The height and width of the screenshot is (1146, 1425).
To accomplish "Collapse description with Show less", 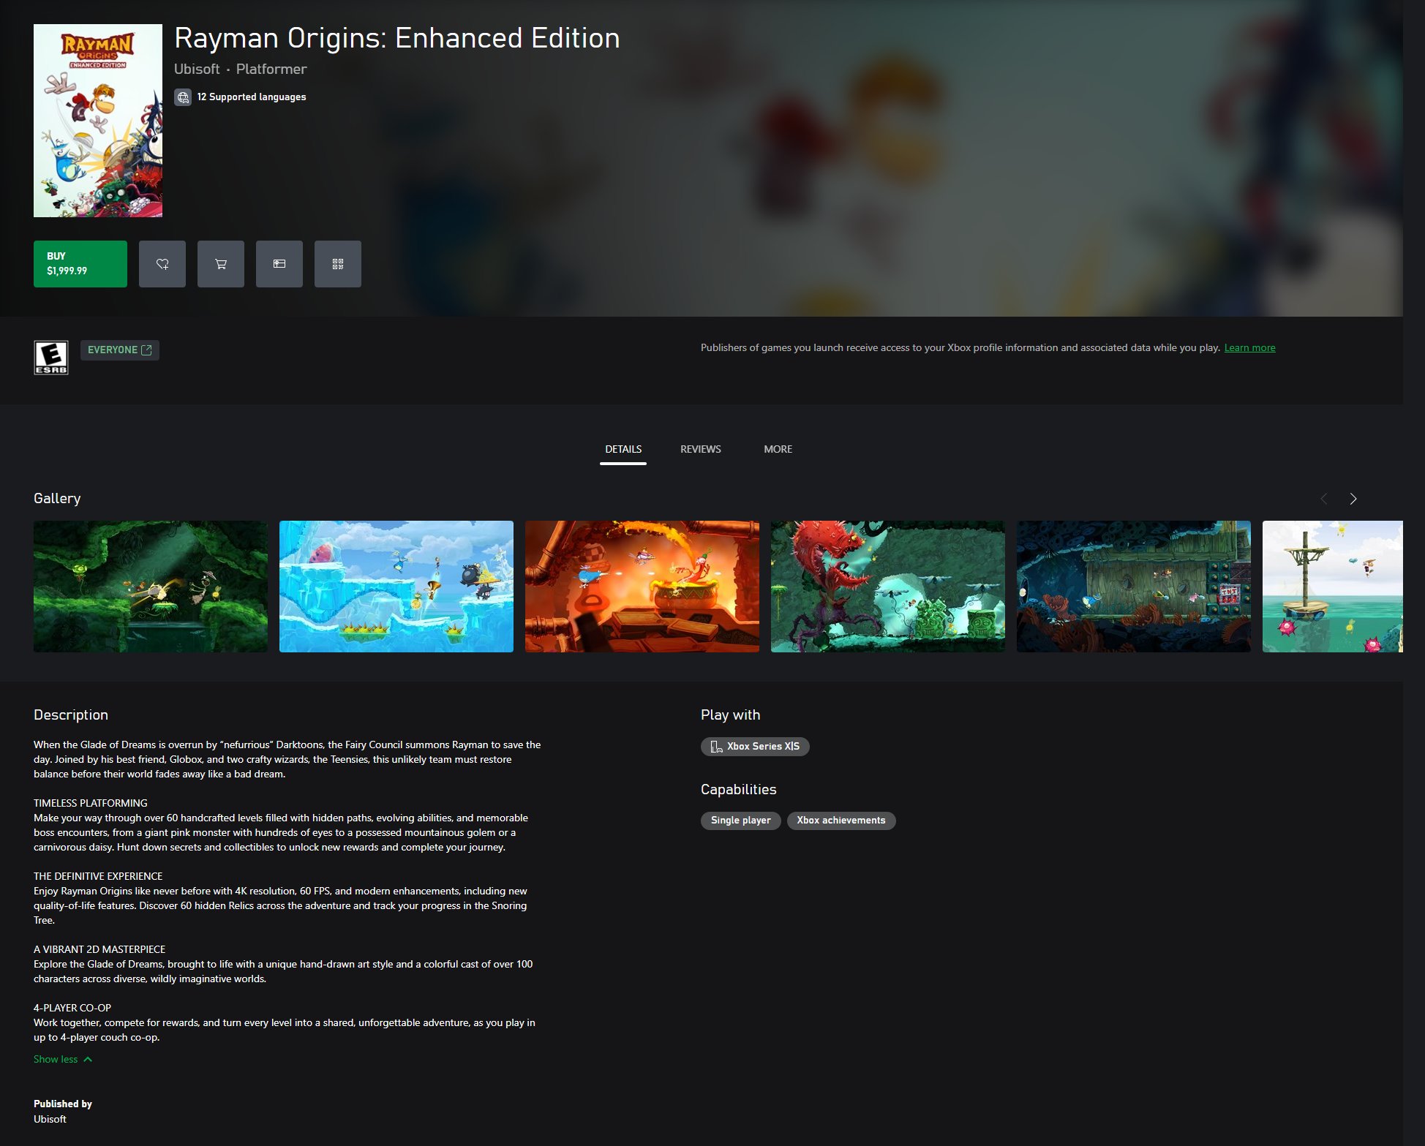I will coord(63,1060).
